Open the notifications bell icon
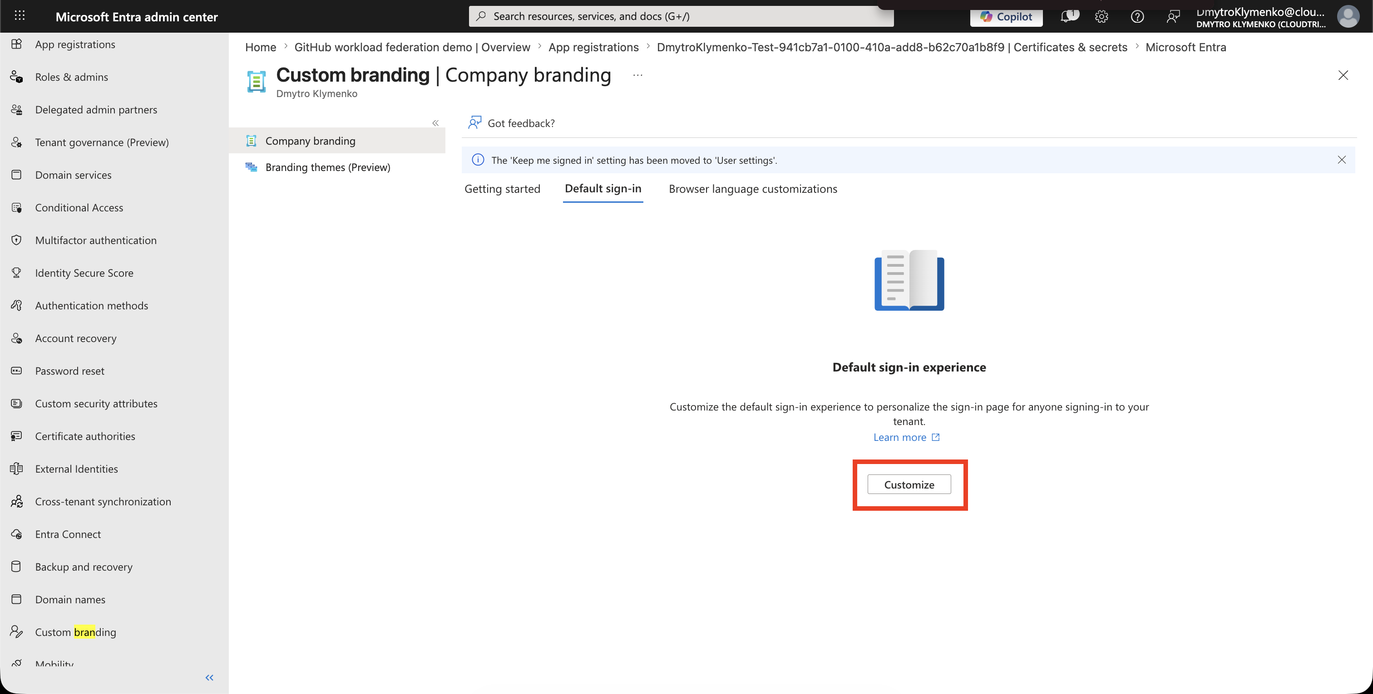 (1066, 16)
